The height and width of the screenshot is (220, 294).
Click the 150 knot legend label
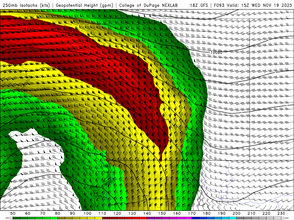(162, 213)
